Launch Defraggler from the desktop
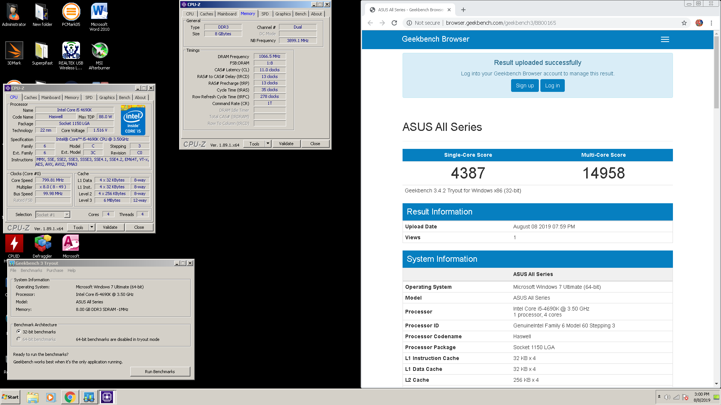Viewport: 721px width, 405px height. [x=42, y=246]
